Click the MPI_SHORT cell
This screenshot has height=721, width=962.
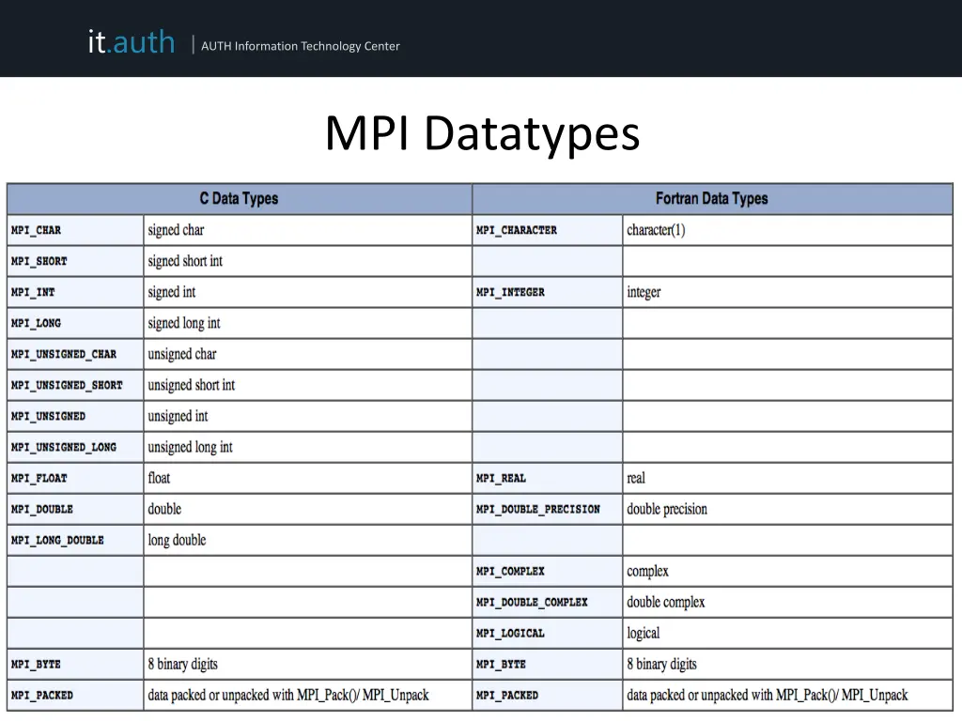click(x=75, y=261)
